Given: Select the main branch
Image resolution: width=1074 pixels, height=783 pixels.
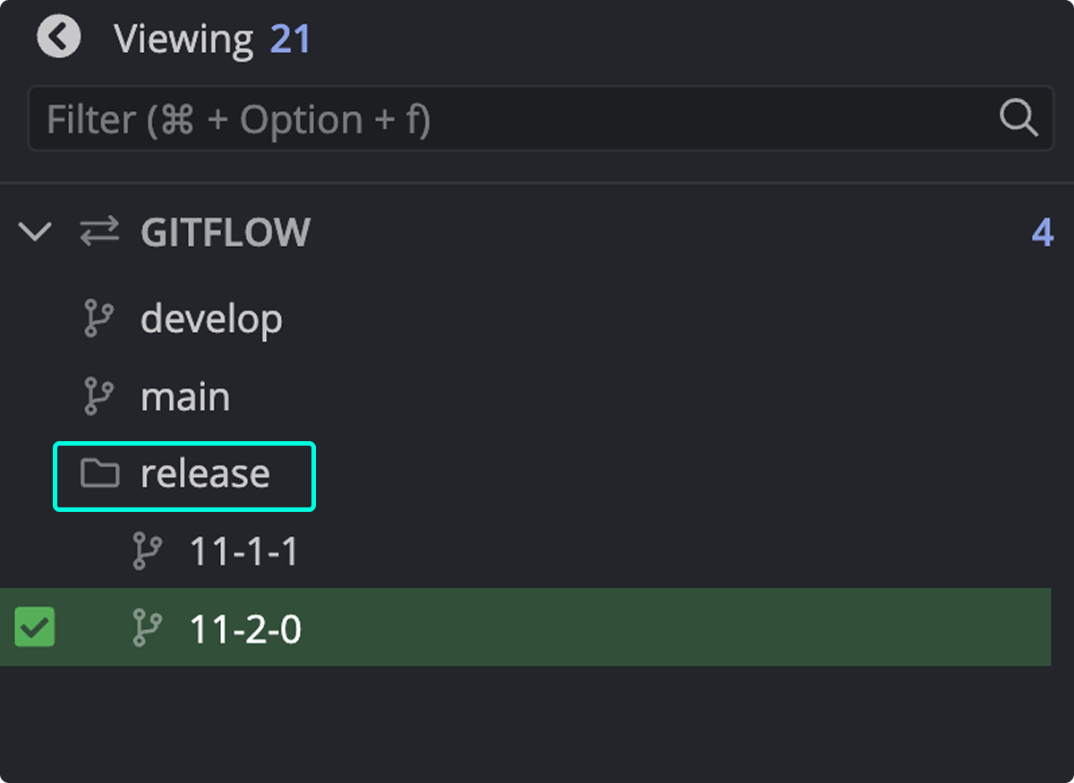Looking at the screenshot, I should 185,395.
